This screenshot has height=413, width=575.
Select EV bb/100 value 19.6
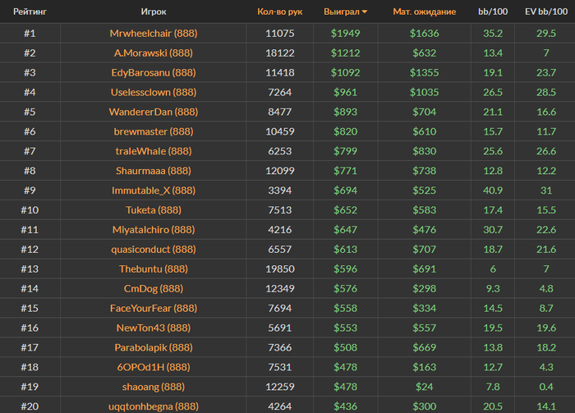[x=546, y=328]
